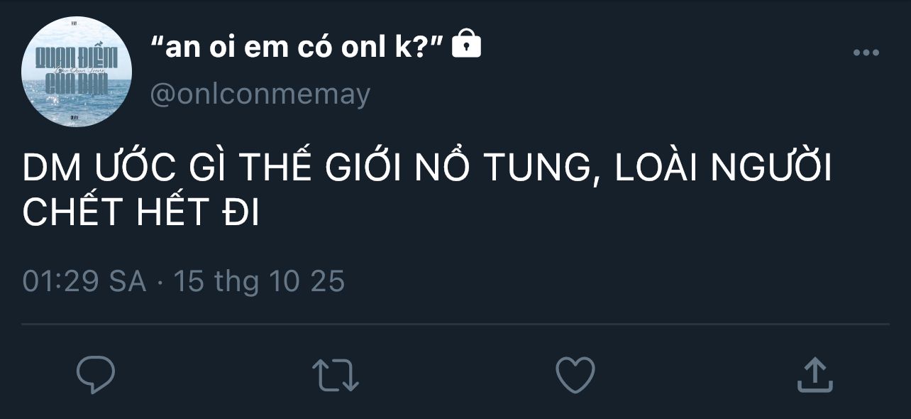Share the tweet via the share icon
Image resolution: width=911 pixels, height=419 pixels.
pos(814,374)
